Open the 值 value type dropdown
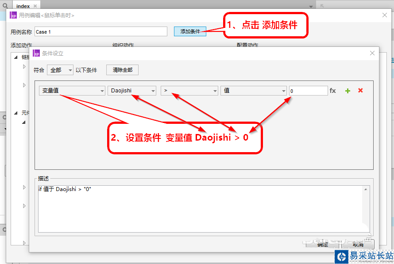The width and height of the screenshot is (394, 264). coord(254,91)
